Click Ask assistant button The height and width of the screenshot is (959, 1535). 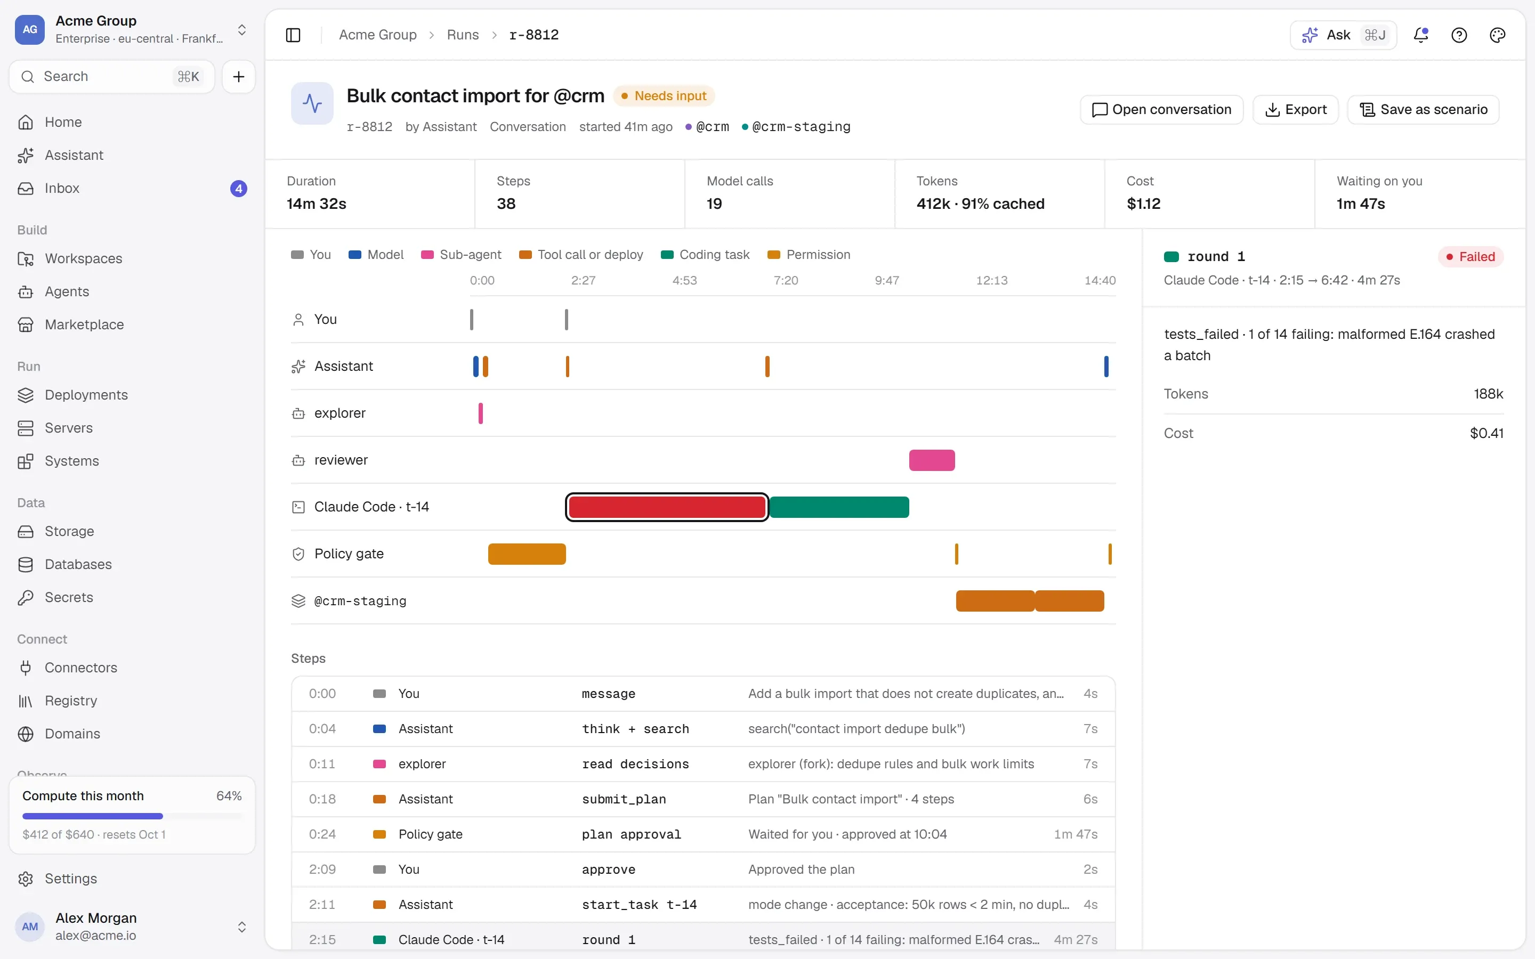point(1343,35)
